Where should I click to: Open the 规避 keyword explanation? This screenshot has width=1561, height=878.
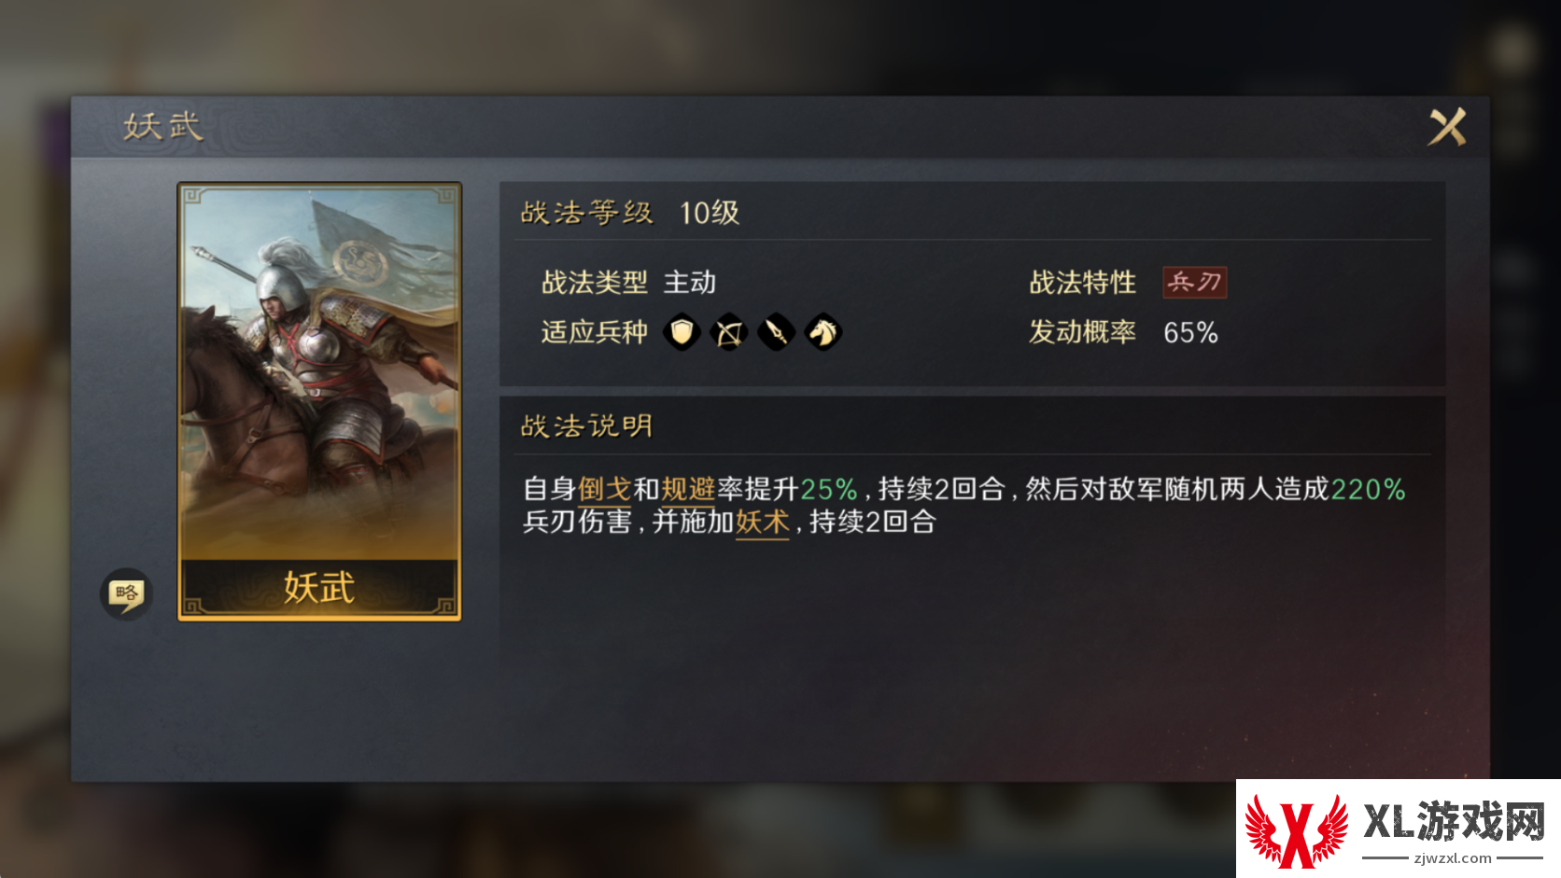(x=688, y=489)
